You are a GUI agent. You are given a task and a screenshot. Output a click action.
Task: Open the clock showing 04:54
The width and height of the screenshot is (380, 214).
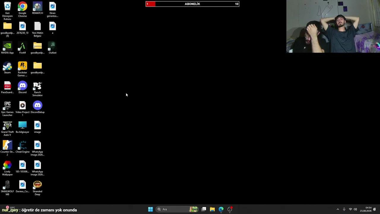coord(366,209)
